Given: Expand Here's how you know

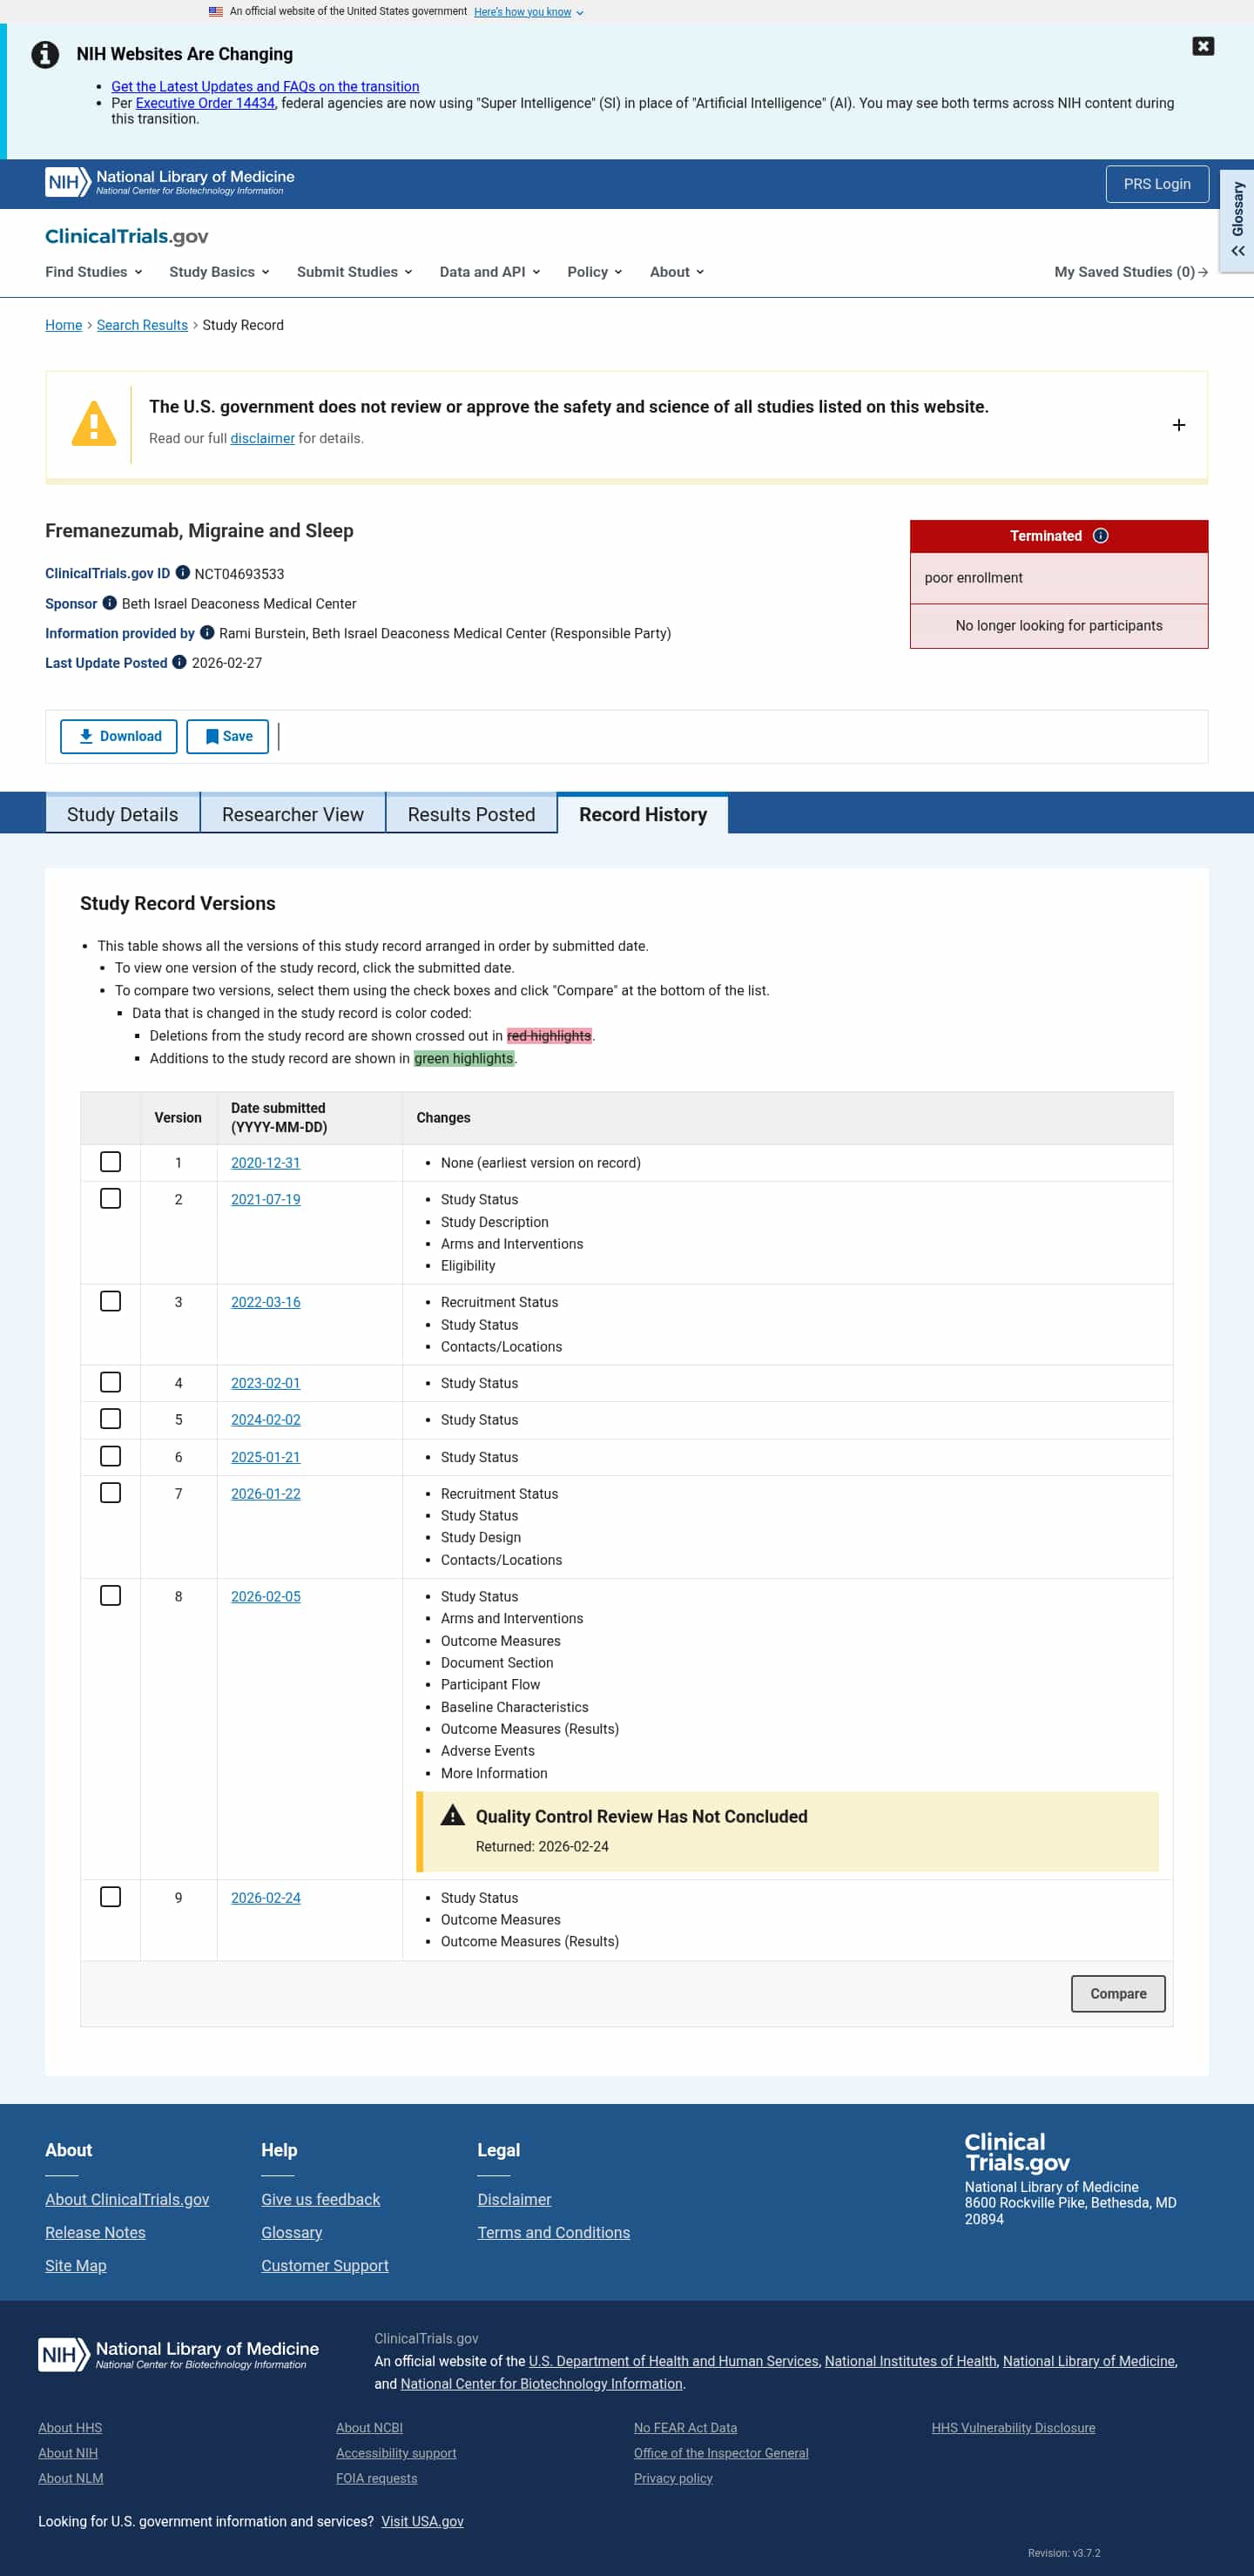Looking at the screenshot, I should coord(528,12).
